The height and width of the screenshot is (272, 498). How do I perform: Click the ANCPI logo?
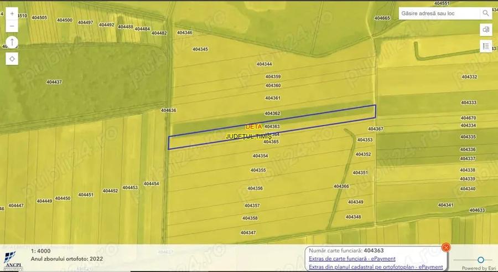[13, 260]
